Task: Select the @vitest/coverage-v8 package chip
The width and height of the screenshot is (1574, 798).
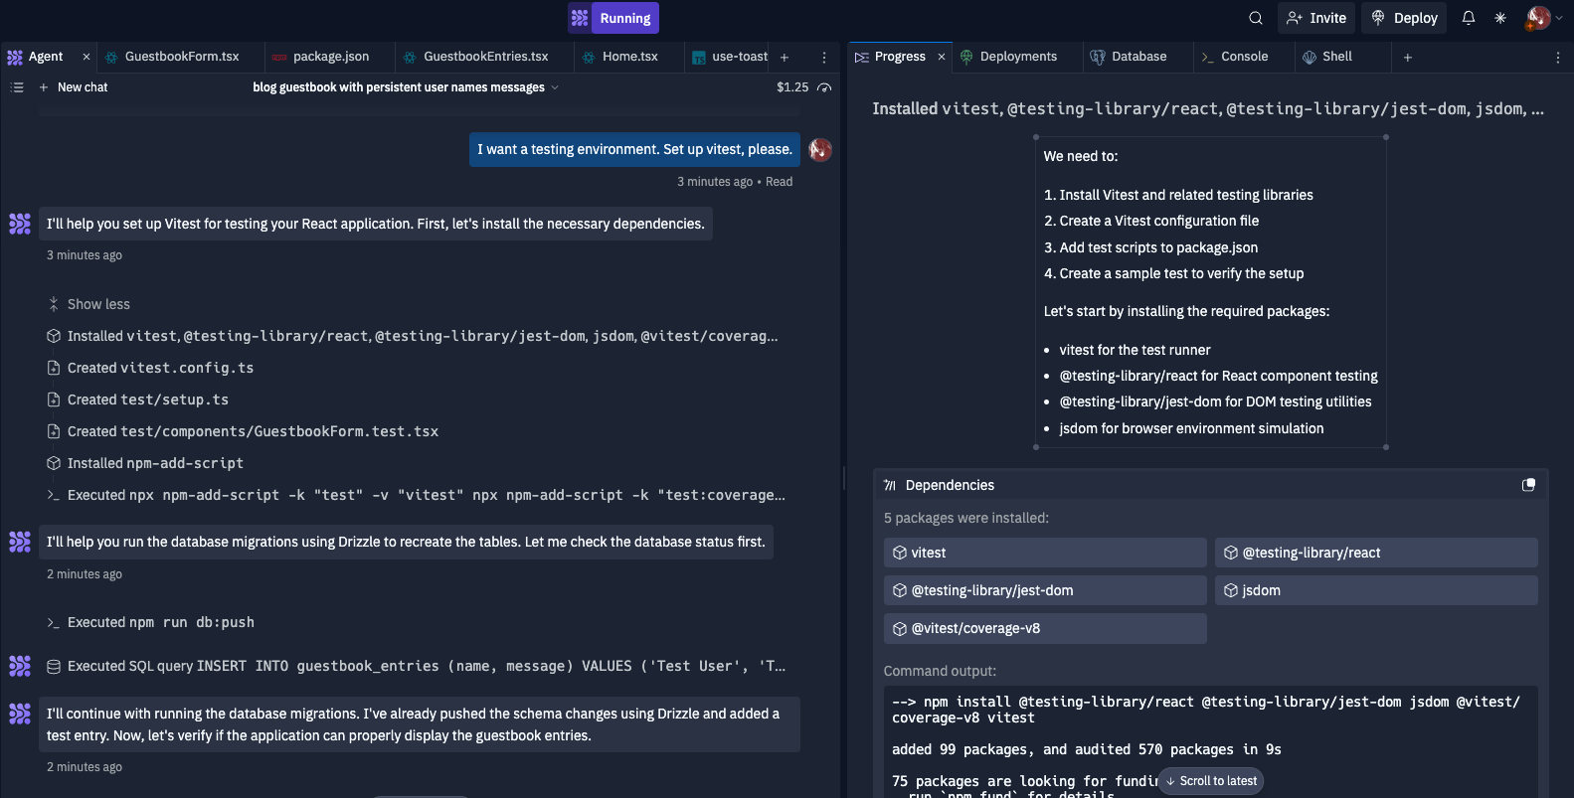Action: (x=1045, y=628)
